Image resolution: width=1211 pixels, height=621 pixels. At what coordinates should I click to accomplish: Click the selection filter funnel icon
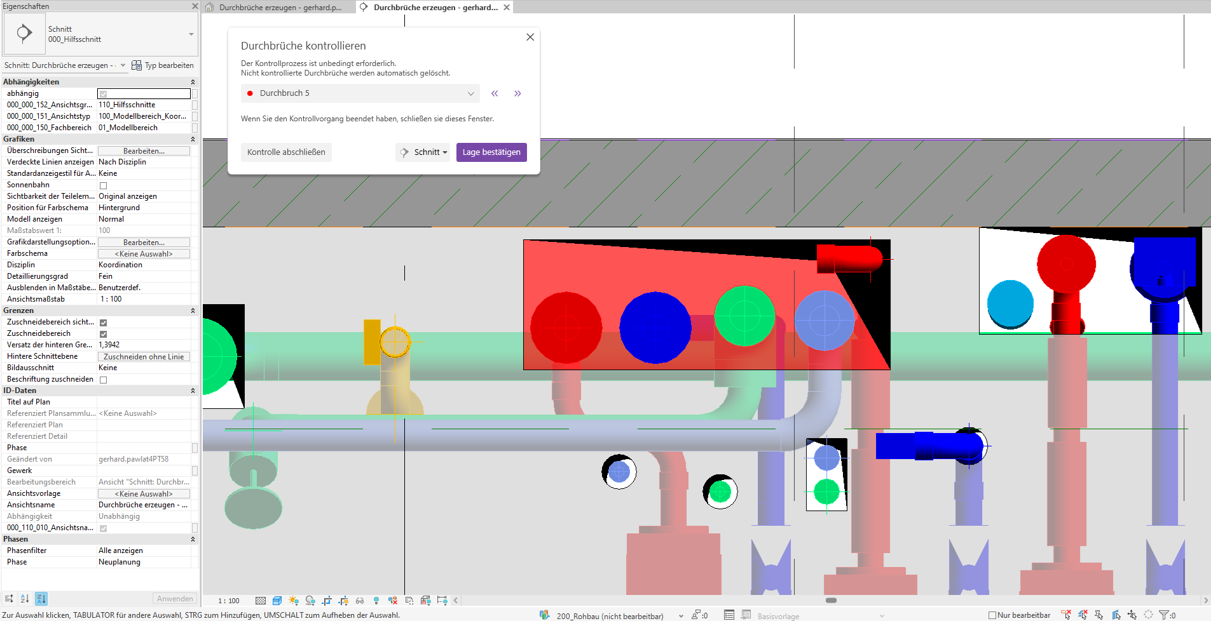click(x=1164, y=615)
